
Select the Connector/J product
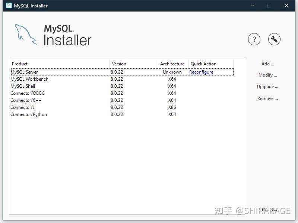[56, 107]
